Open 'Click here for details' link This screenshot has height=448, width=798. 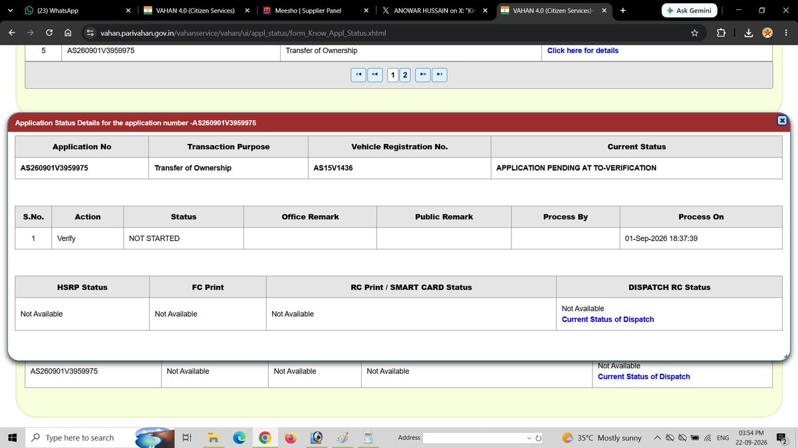pos(583,50)
